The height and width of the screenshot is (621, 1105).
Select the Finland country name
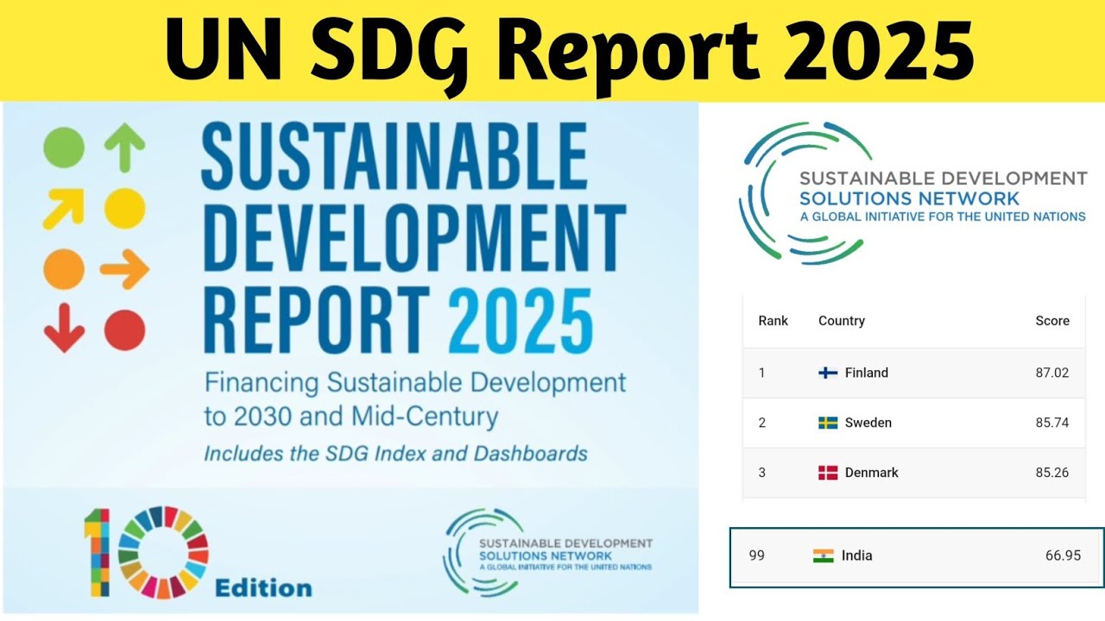click(x=867, y=373)
